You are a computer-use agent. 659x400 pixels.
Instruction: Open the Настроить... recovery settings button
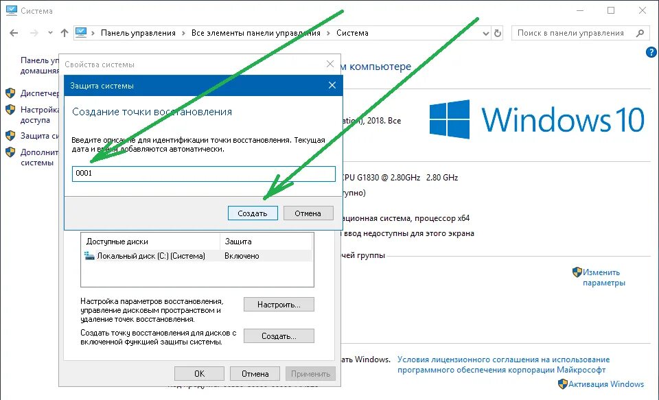point(279,305)
